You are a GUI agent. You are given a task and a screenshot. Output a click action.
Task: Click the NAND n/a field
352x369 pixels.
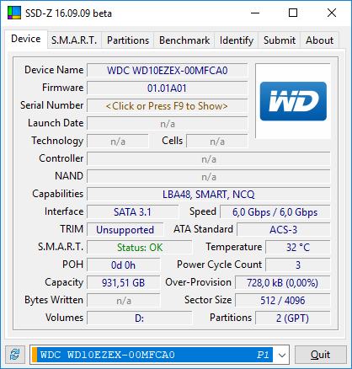[x=209, y=177]
